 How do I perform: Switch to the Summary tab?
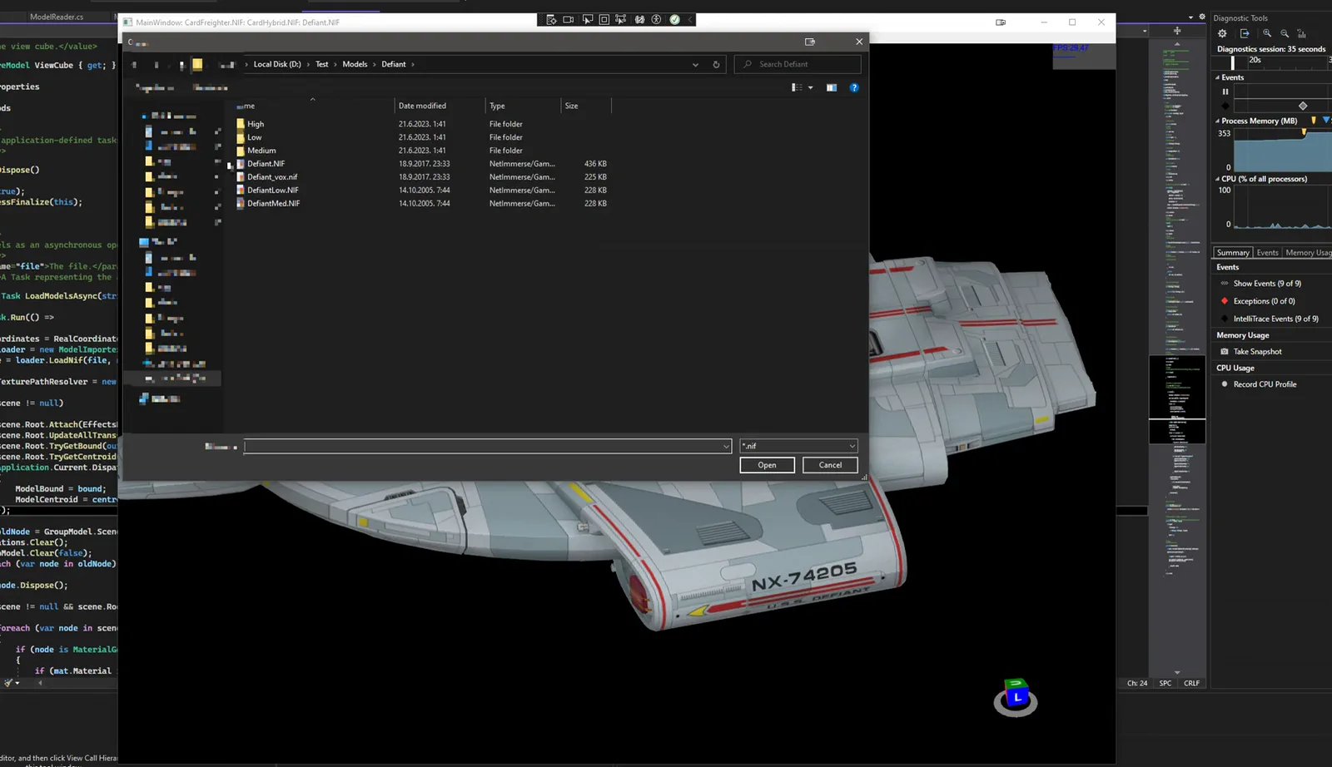coord(1232,253)
